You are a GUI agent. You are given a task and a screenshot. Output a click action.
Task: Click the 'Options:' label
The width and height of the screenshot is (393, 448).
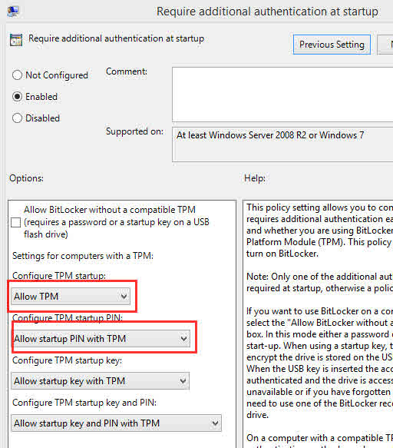[x=27, y=178]
